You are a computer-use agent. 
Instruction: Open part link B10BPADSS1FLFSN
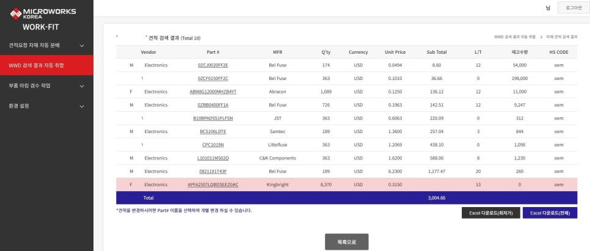213,118
